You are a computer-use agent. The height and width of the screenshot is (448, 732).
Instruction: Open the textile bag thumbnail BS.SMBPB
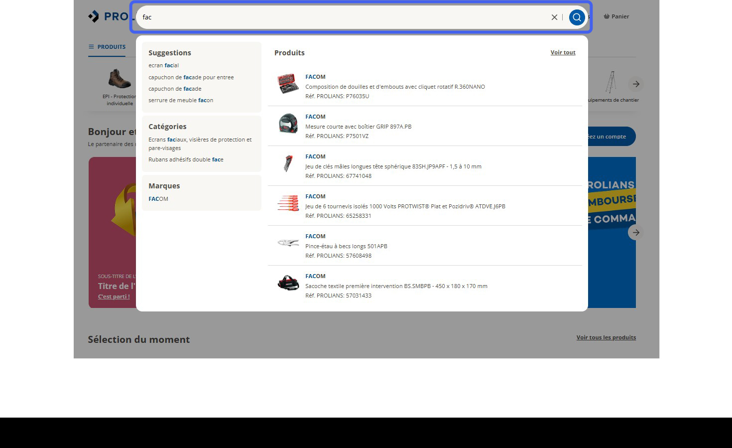288,283
